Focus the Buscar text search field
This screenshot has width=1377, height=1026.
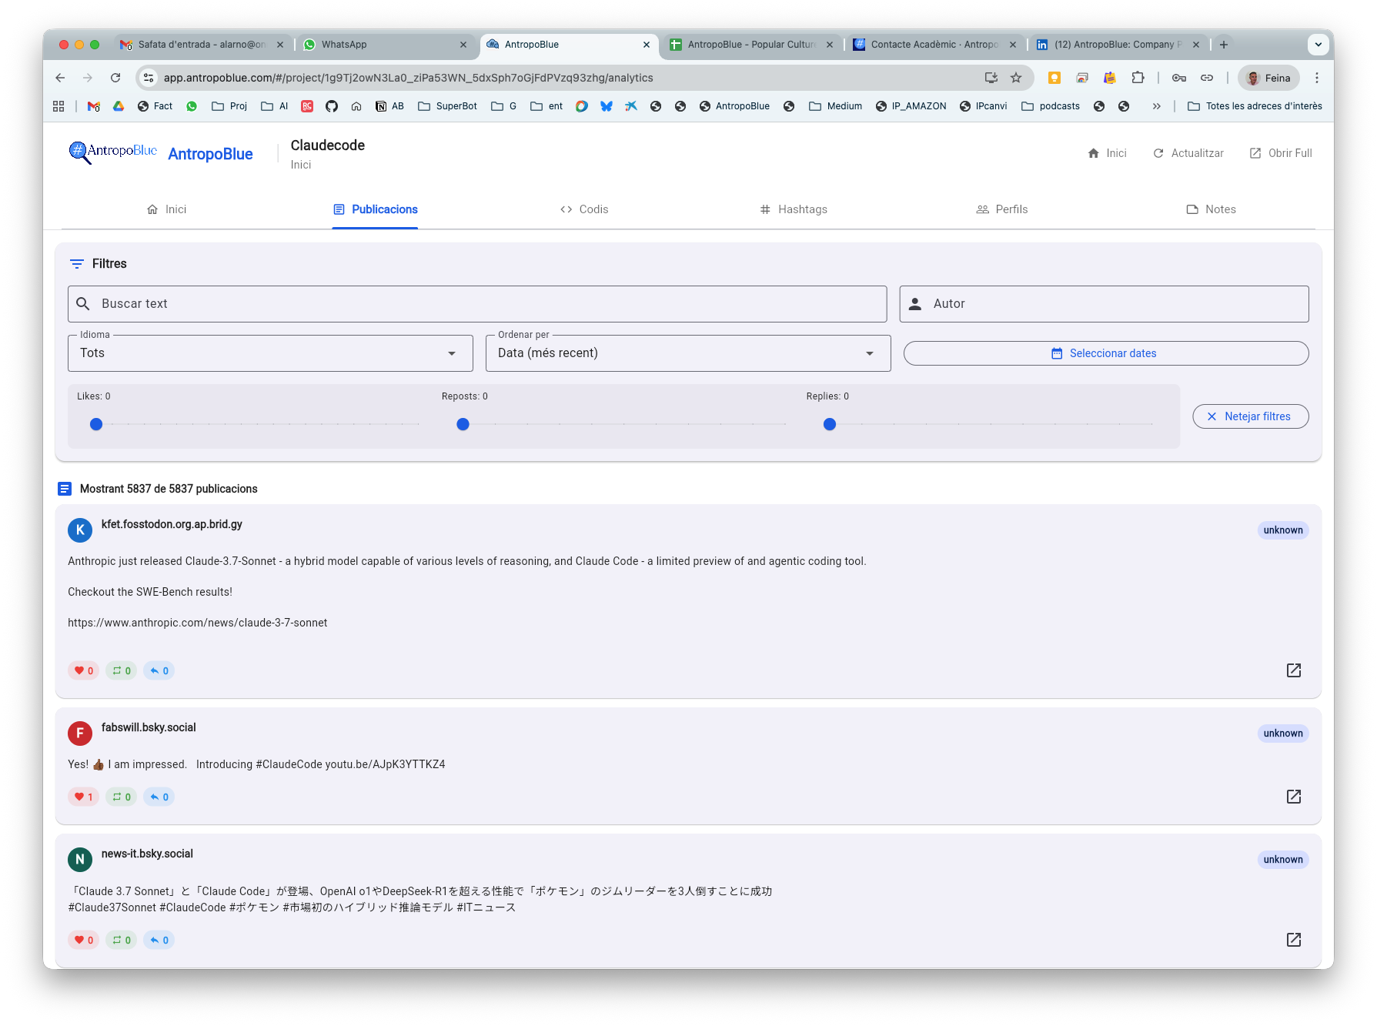coord(477,304)
